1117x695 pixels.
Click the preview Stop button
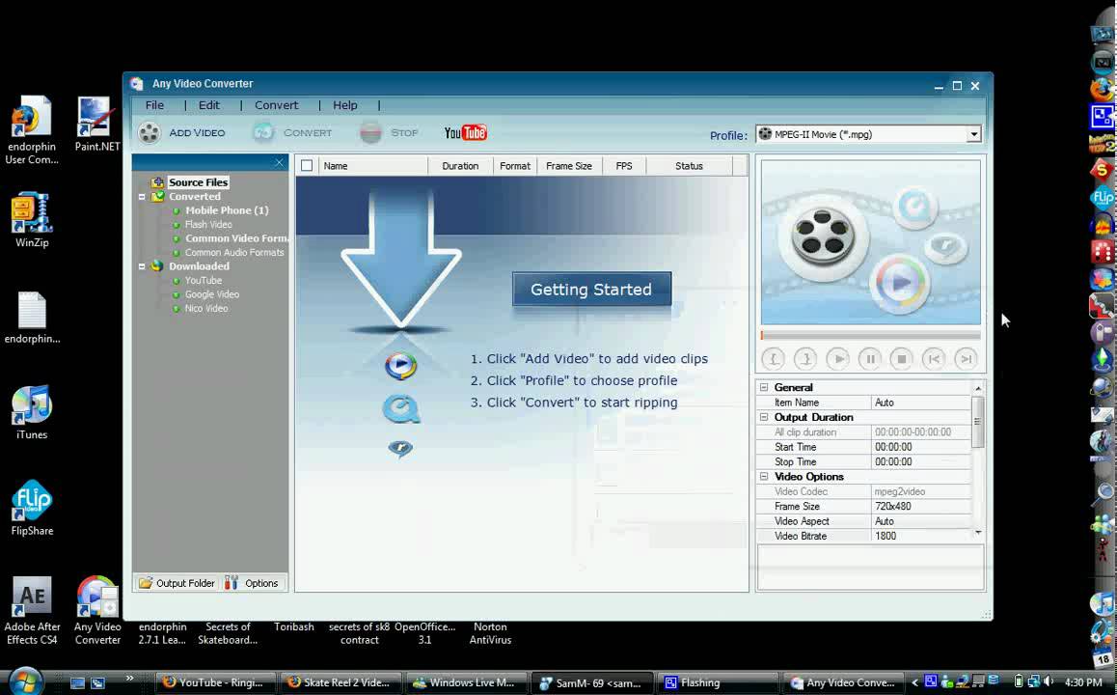pyautogui.click(x=901, y=359)
